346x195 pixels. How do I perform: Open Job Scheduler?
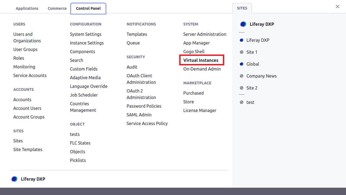tap(84, 95)
